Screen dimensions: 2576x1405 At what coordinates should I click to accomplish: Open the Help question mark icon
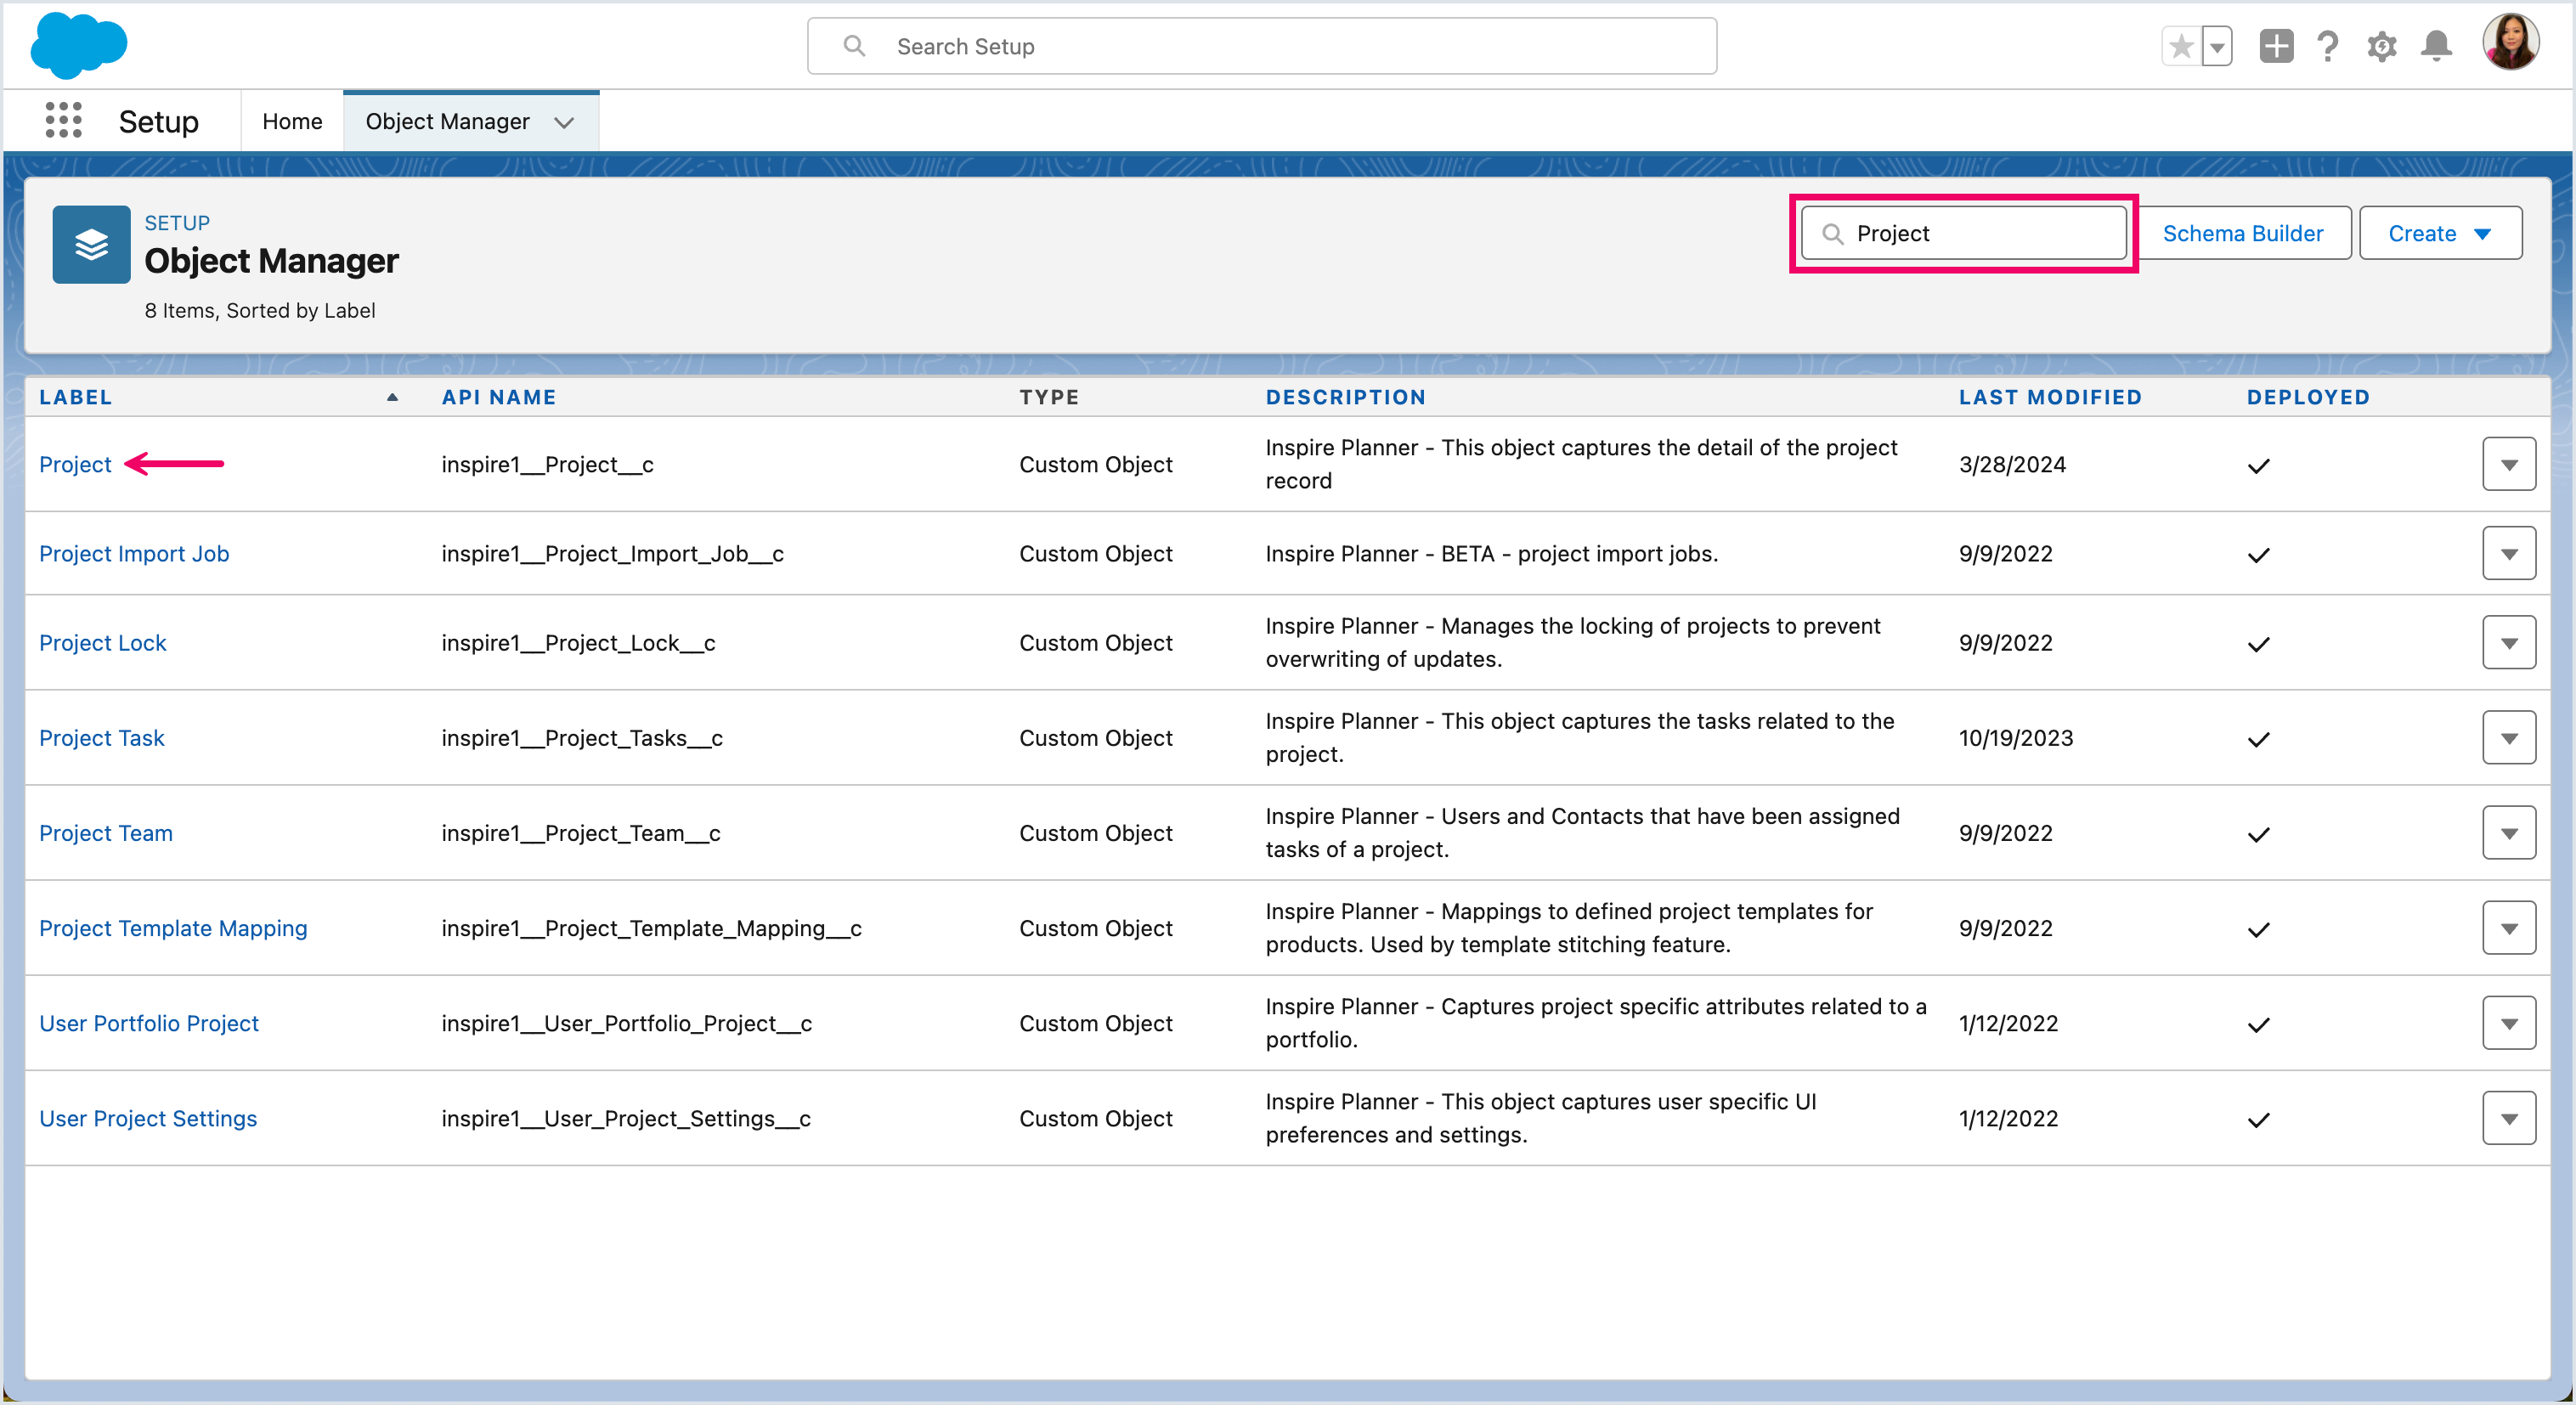2328,46
